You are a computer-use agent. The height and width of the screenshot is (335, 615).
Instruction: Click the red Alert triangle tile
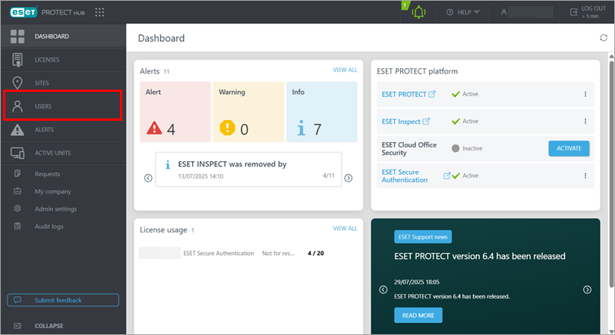173,112
